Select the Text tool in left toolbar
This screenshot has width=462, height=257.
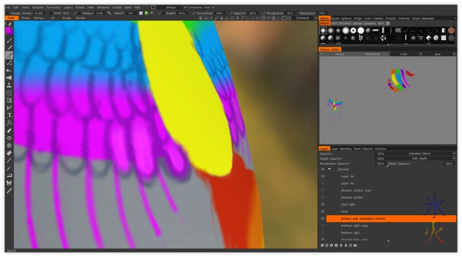tap(9, 115)
